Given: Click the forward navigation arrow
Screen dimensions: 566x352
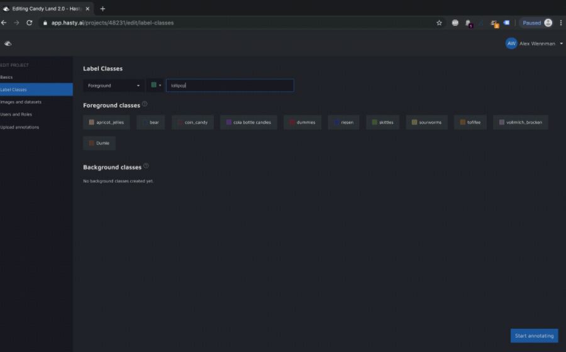Looking at the screenshot, I should point(16,23).
